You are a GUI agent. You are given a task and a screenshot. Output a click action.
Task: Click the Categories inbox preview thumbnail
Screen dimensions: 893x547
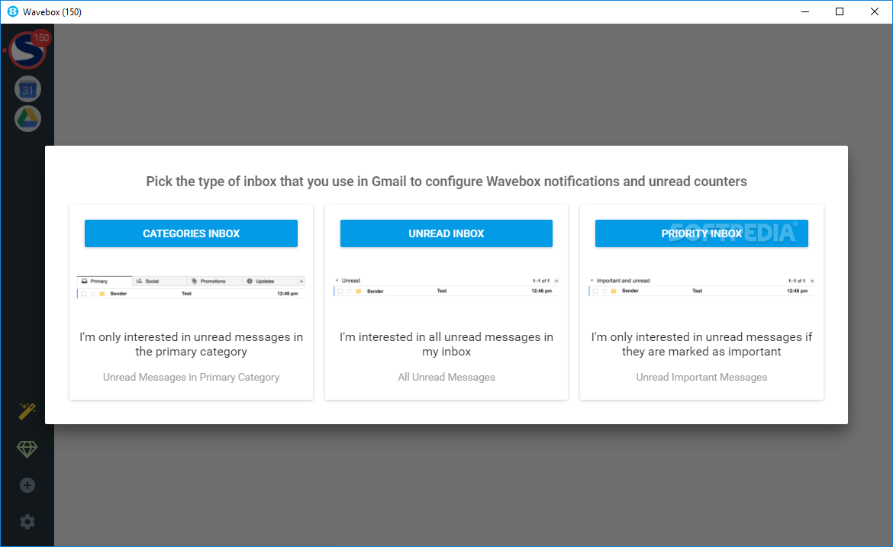(x=191, y=288)
